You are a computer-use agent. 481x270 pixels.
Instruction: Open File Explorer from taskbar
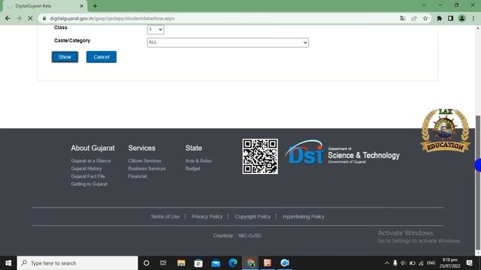point(181,263)
